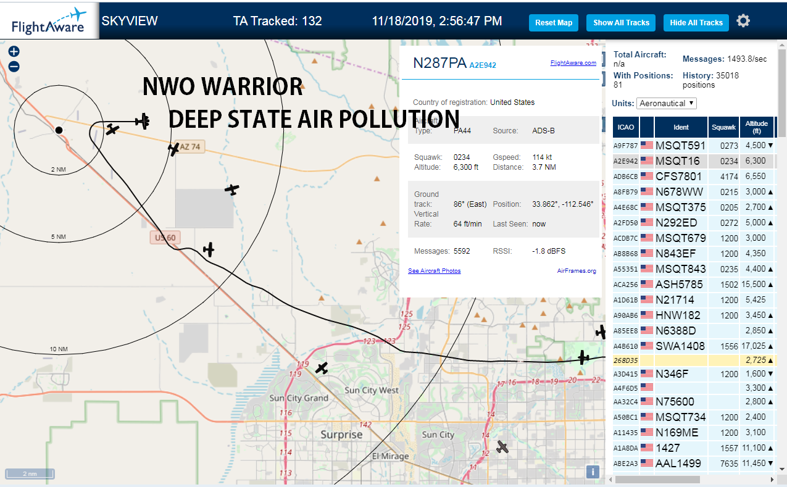
Task: Select the AAL1499 row
Action: tap(694, 464)
